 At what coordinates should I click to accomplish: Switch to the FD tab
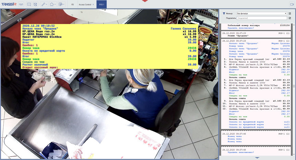click(x=72, y=5)
